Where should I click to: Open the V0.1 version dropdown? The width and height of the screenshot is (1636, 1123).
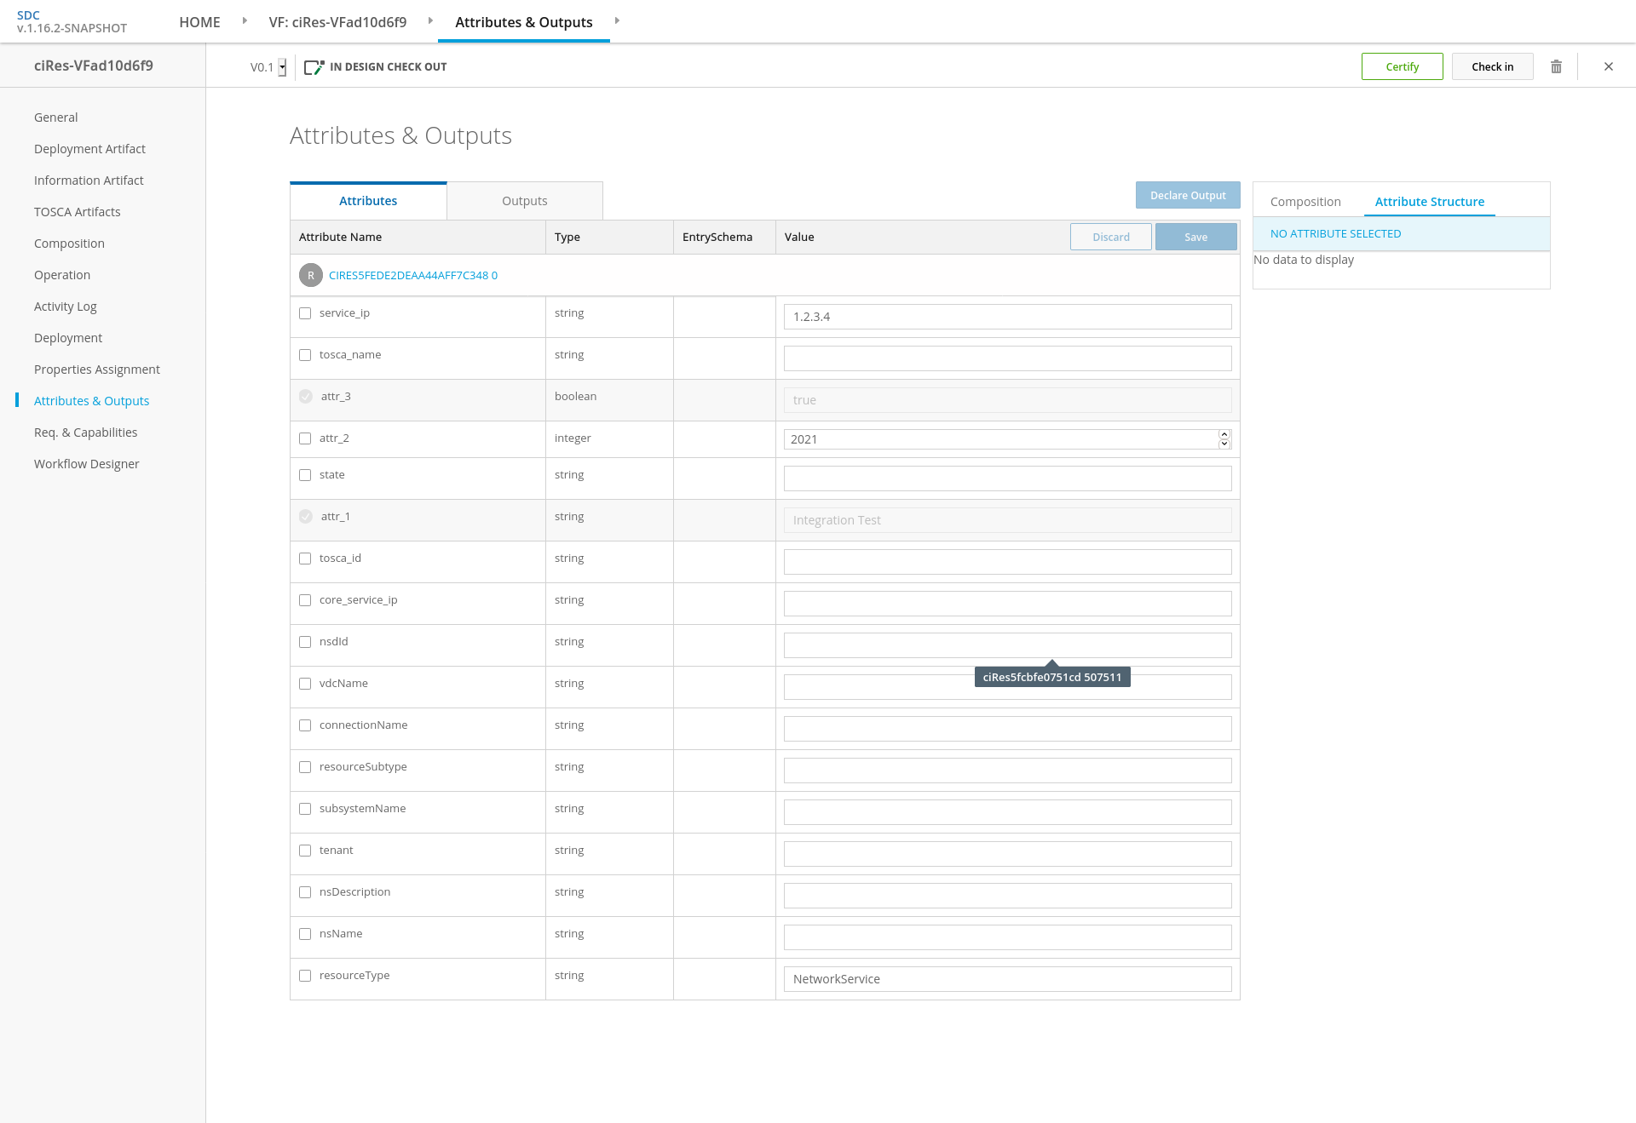coord(282,67)
